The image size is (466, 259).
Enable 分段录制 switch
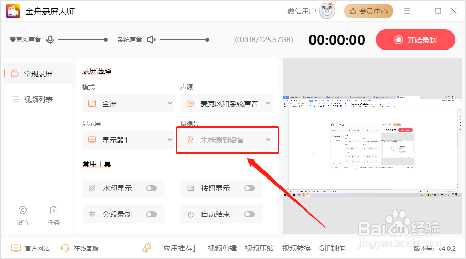click(151, 214)
